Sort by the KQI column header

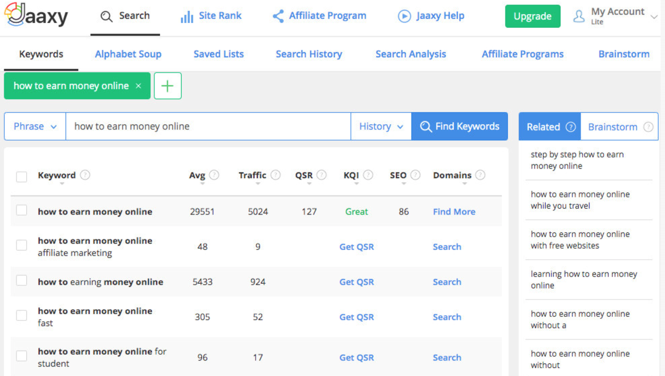[x=351, y=176]
